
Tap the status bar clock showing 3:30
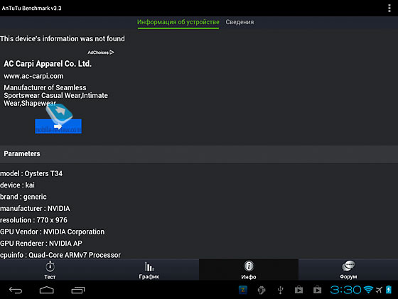click(345, 290)
